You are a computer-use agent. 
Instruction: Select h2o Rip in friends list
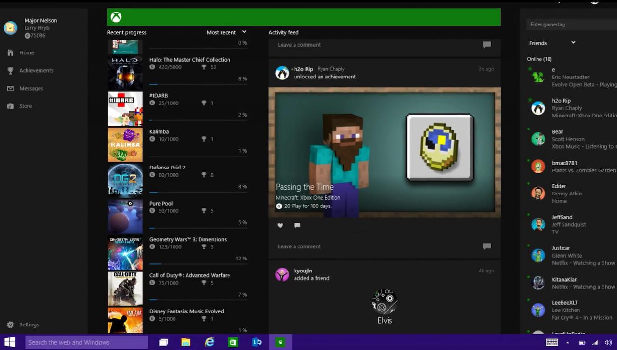tap(572, 108)
